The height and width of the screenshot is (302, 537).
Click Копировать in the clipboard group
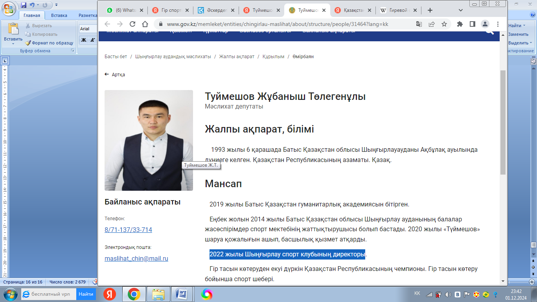[42, 34]
